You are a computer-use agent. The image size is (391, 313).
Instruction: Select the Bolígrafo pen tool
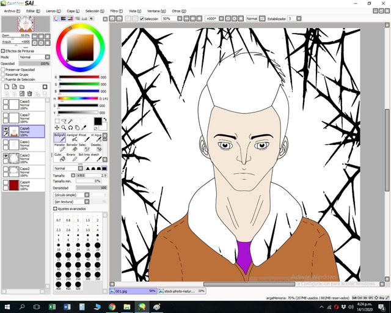pyautogui.click(x=60, y=138)
